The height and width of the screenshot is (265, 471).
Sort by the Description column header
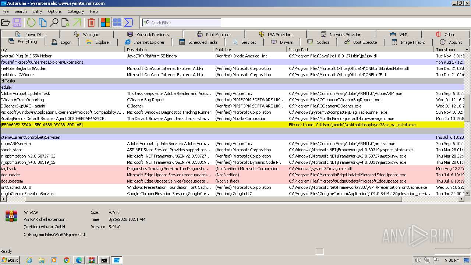(169, 49)
